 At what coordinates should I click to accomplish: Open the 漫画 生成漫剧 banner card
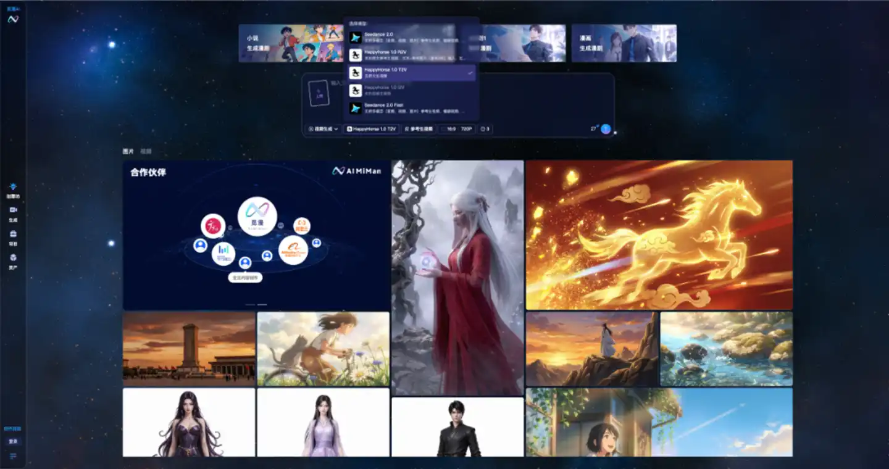point(624,43)
